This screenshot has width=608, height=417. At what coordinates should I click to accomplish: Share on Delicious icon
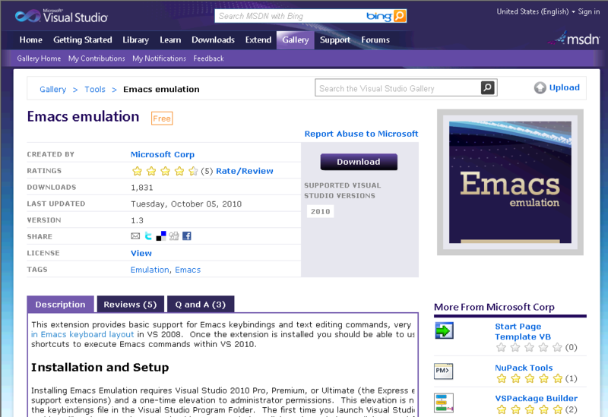pyautogui.click(x=161, y=235)
